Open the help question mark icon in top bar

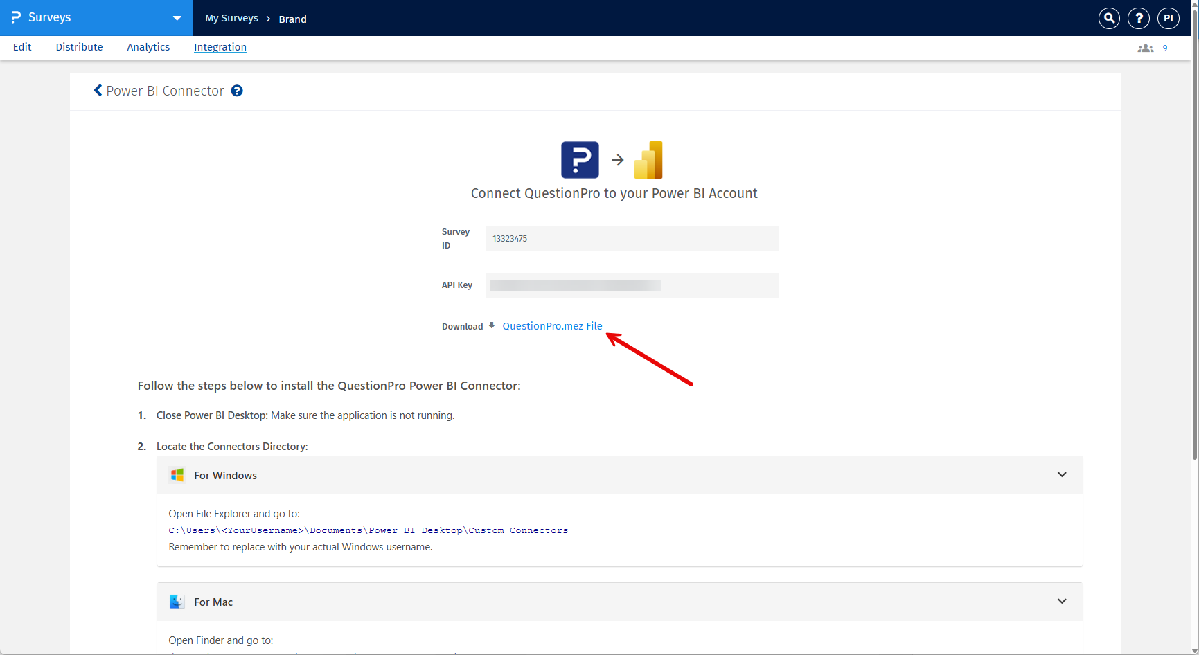point(1139,18)
